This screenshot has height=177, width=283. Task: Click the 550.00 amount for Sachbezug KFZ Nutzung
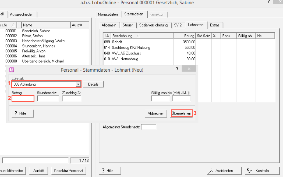[190, 48]
